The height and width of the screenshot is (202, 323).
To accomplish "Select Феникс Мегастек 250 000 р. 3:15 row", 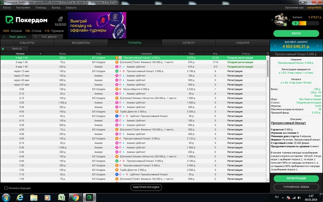I will [x=133, y=98].
